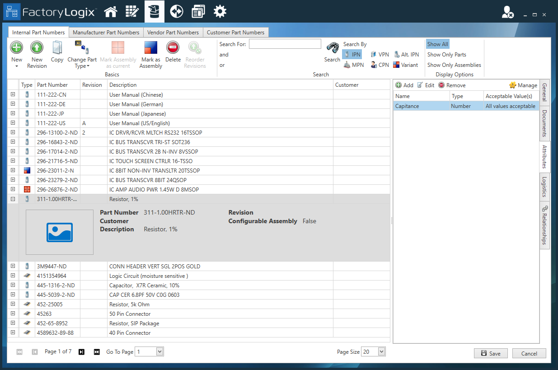Screen dimensions: 558x370
Task: Open the Home icon in top bar
Action: coord(111,12)
